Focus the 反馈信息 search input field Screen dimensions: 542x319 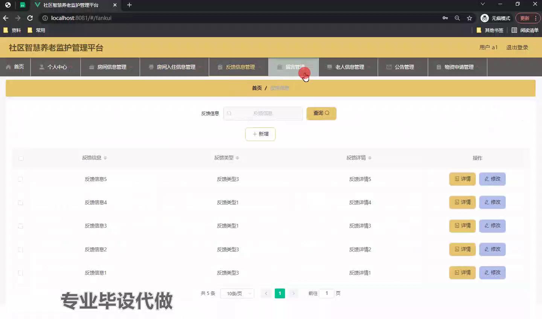point(263,113)
